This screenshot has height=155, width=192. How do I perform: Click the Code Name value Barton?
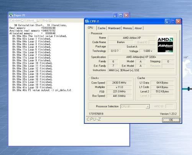(x=121, y=42)
